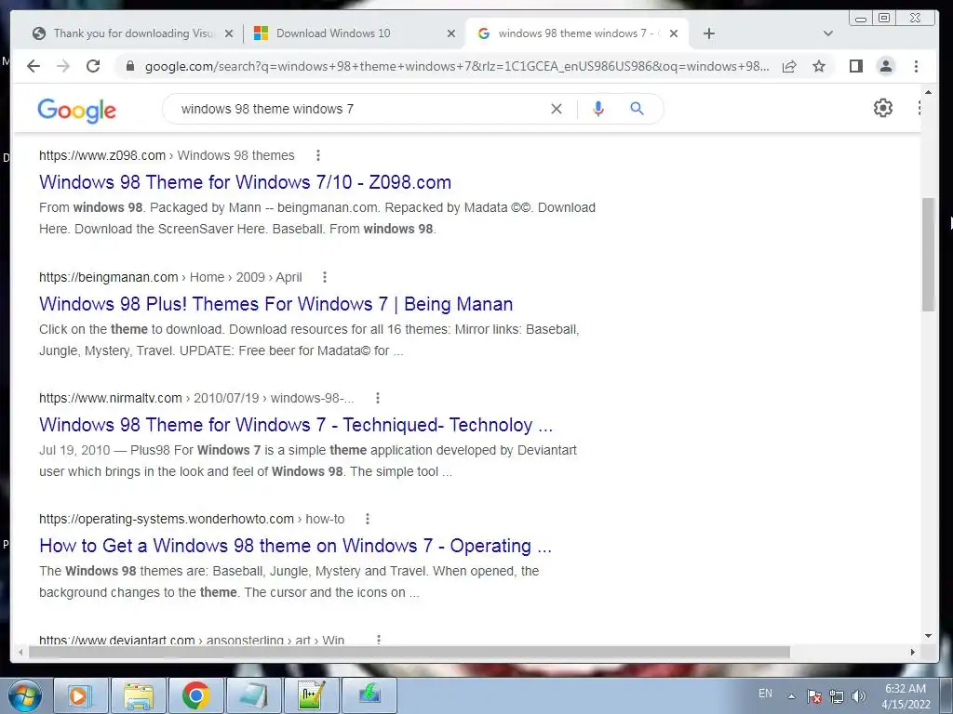Click the horizontal scrollbar thumb
This screenshot has width=953, height=714.
tap(409, 652)
